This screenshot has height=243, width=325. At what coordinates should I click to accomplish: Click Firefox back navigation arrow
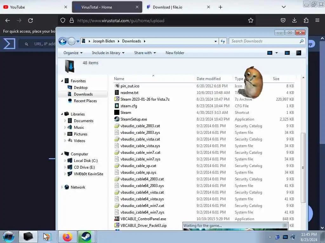(x=8, y=21)
